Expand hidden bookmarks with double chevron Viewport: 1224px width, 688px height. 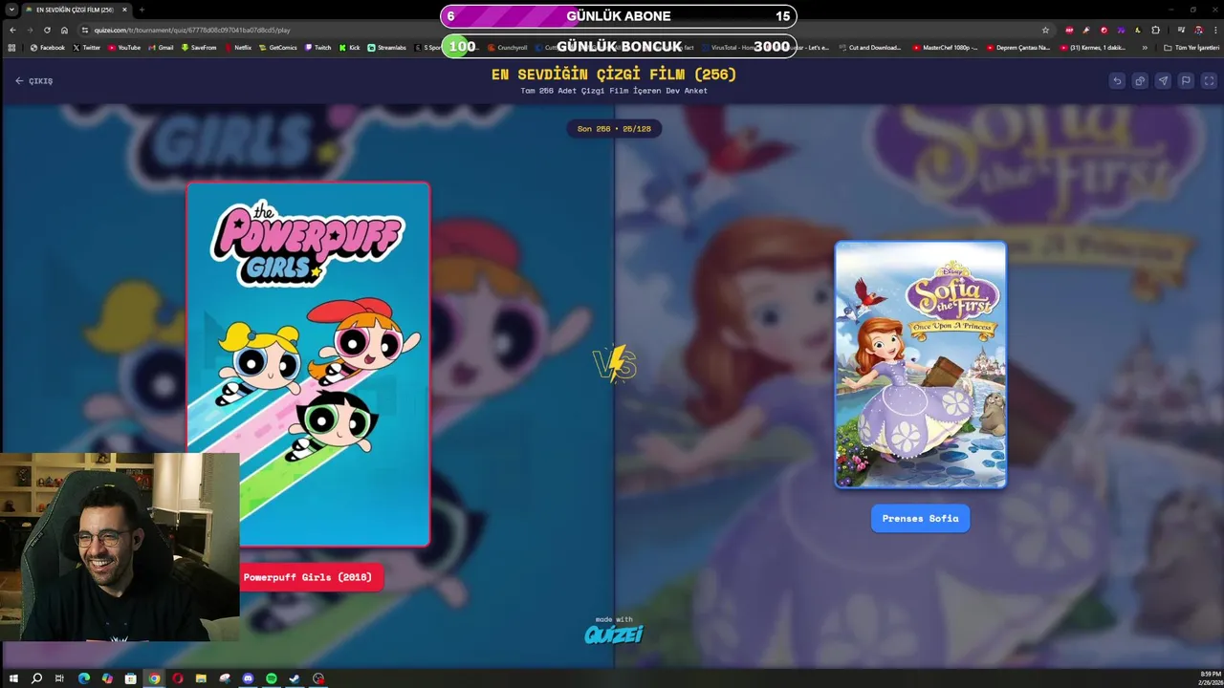[1145, 47]
